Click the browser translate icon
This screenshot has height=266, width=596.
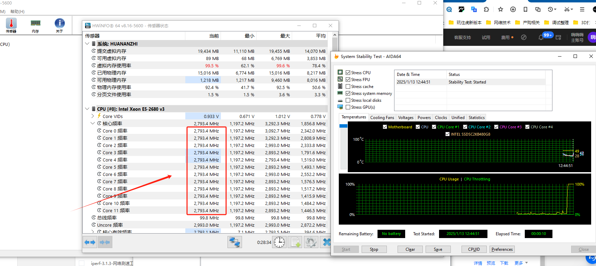click(x=474, y=9)
